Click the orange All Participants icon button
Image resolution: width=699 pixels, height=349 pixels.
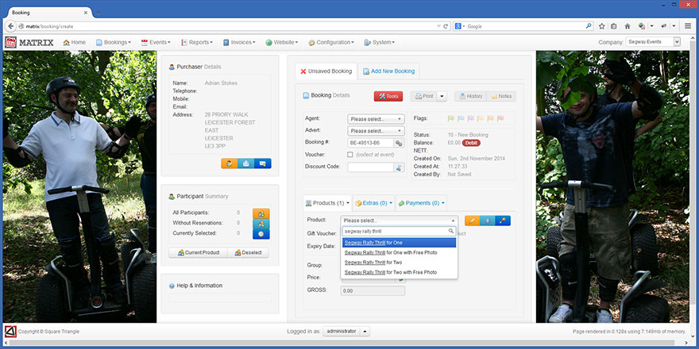coord(261,213)
